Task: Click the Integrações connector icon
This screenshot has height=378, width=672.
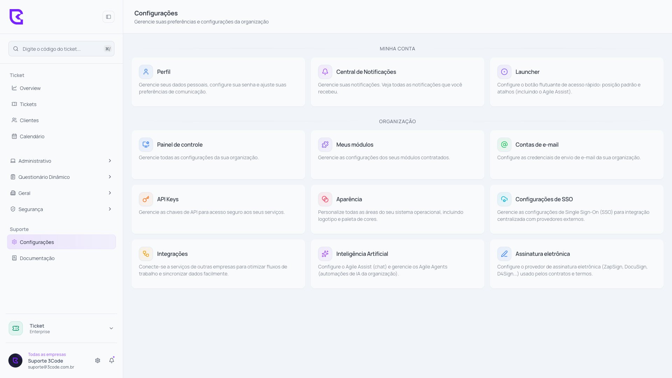Action: coord(146,254)
